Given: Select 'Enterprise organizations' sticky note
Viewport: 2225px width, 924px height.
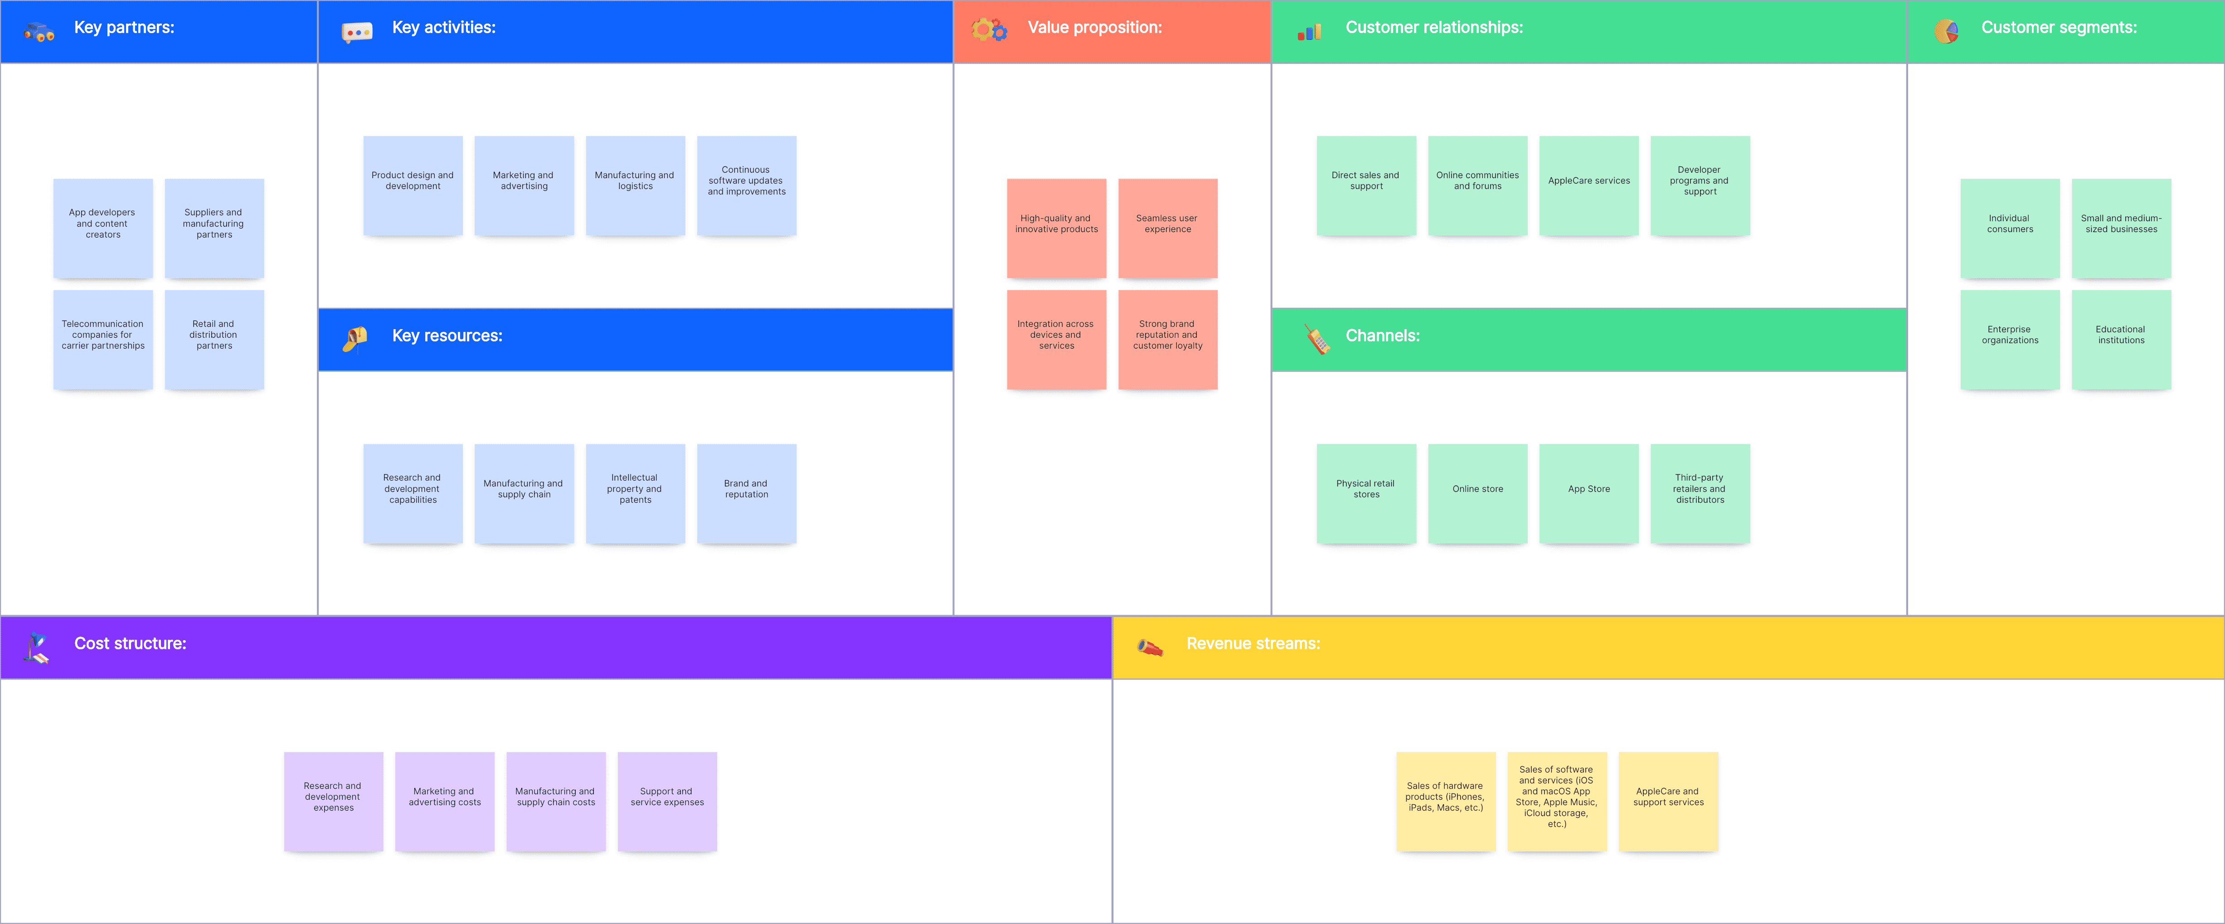Looking at the screenshot, I should click(x=2010, y=340).
